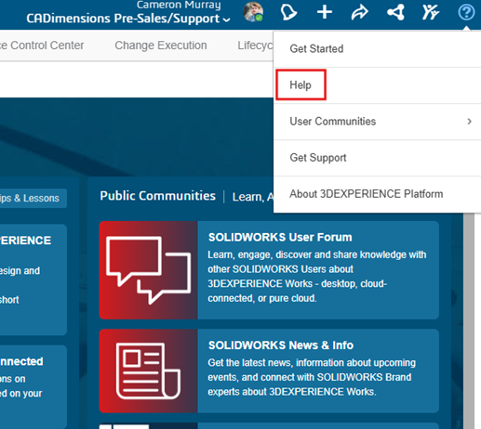The width and height of the screenshot is (481, 429).
Task: Click the user actions figure icon
Action: 431,12
